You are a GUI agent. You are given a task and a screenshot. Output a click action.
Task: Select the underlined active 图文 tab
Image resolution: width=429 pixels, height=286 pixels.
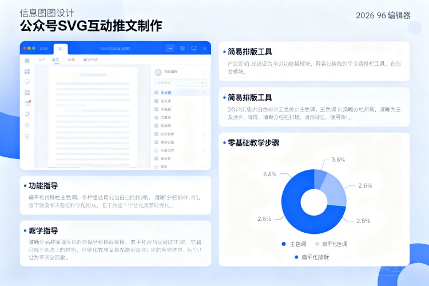[x=55, y=59]
